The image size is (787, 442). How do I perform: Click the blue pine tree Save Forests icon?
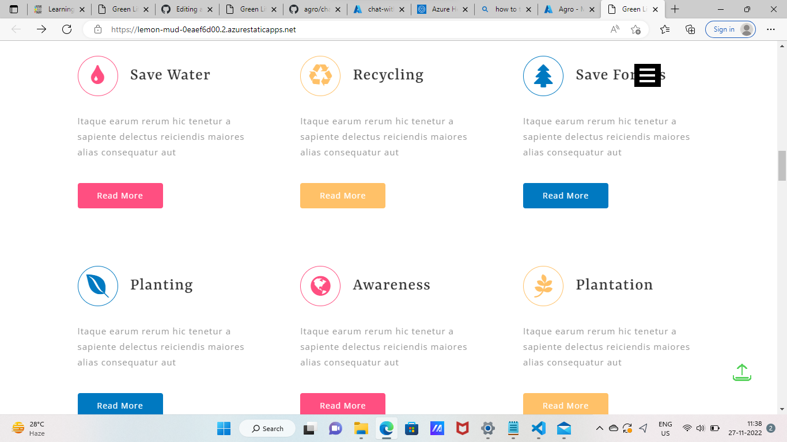(x=543, y=75)
